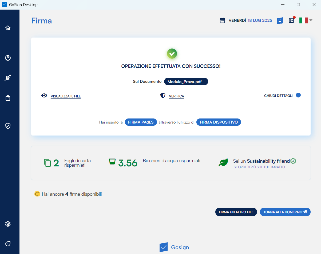Open the shopping bag sidebar icon
This screenshot has width=321, height=254.
click(8, 98)
